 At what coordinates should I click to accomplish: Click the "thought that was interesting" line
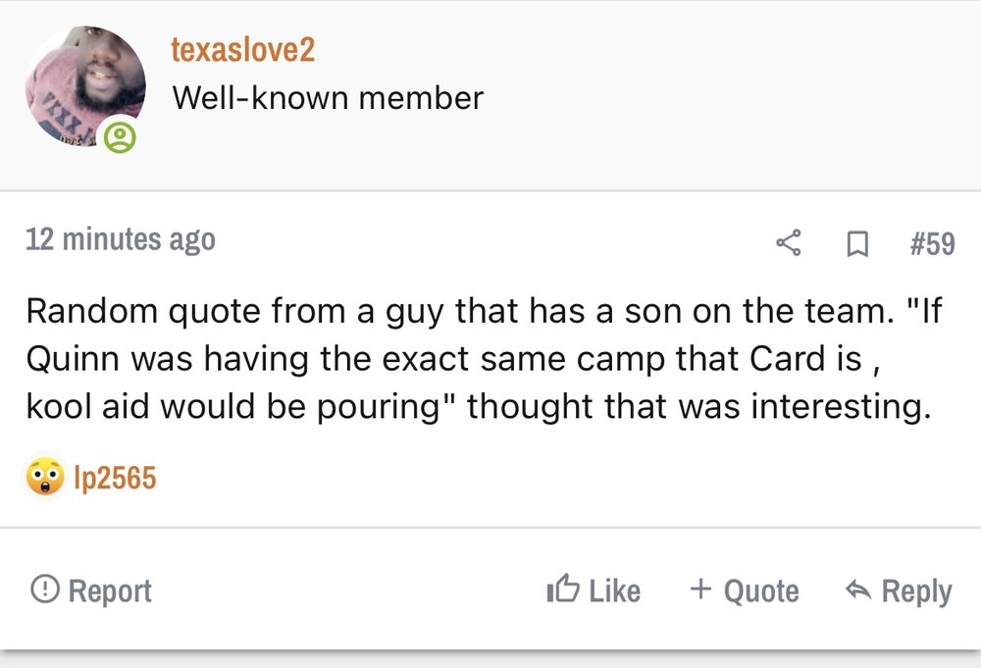697,403
